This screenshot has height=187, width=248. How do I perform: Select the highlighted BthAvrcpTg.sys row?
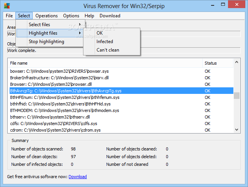pyautogui.click(x=122, y=91)
